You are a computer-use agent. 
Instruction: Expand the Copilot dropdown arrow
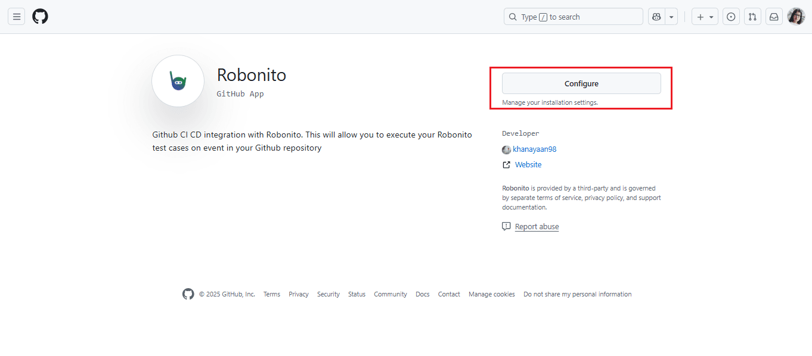pos(672,17)
